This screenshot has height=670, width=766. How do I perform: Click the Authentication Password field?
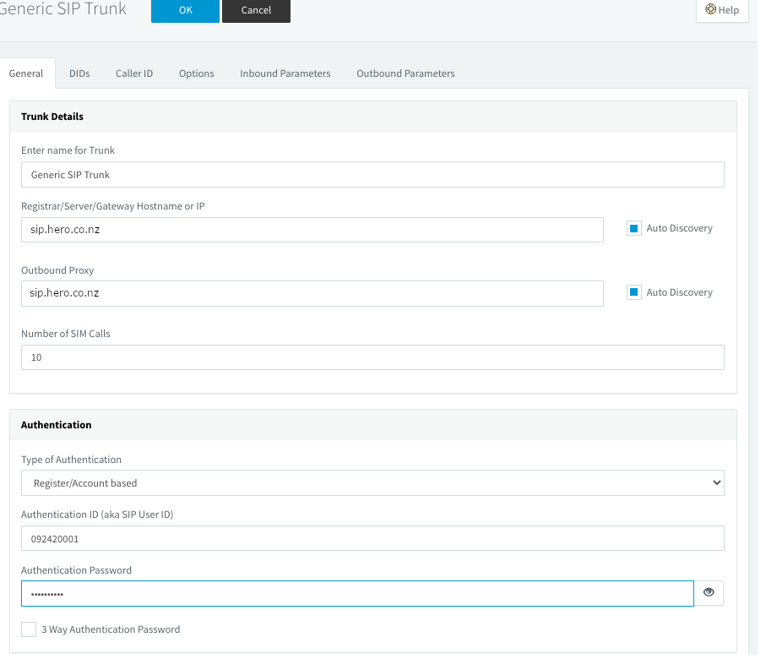(357, 594)
